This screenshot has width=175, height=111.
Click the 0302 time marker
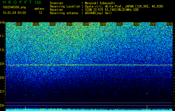pyautogui.click(x=36, y=24)
